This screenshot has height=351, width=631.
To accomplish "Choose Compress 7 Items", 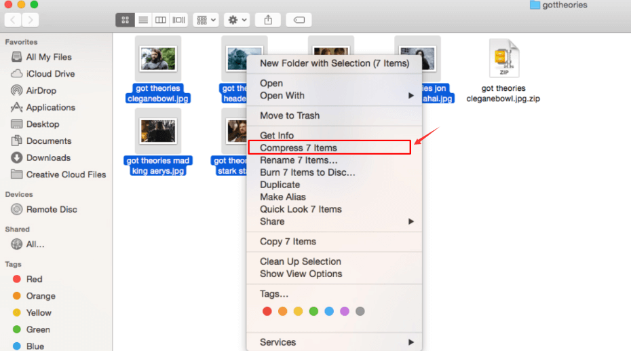I will coord(299,147).
